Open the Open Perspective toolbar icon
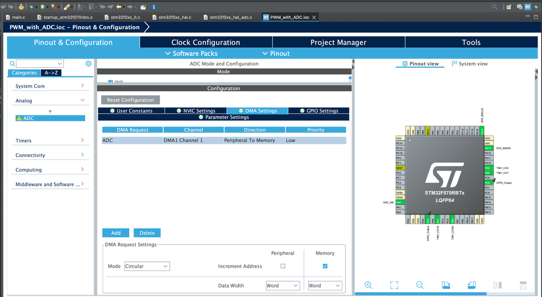542x297 pixels. click(509, 7)
